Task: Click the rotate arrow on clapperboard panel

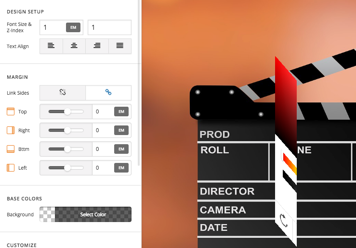Action: tap(284, 220)
